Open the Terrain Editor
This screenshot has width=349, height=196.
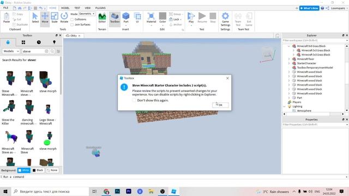click(x=102, y=18)
